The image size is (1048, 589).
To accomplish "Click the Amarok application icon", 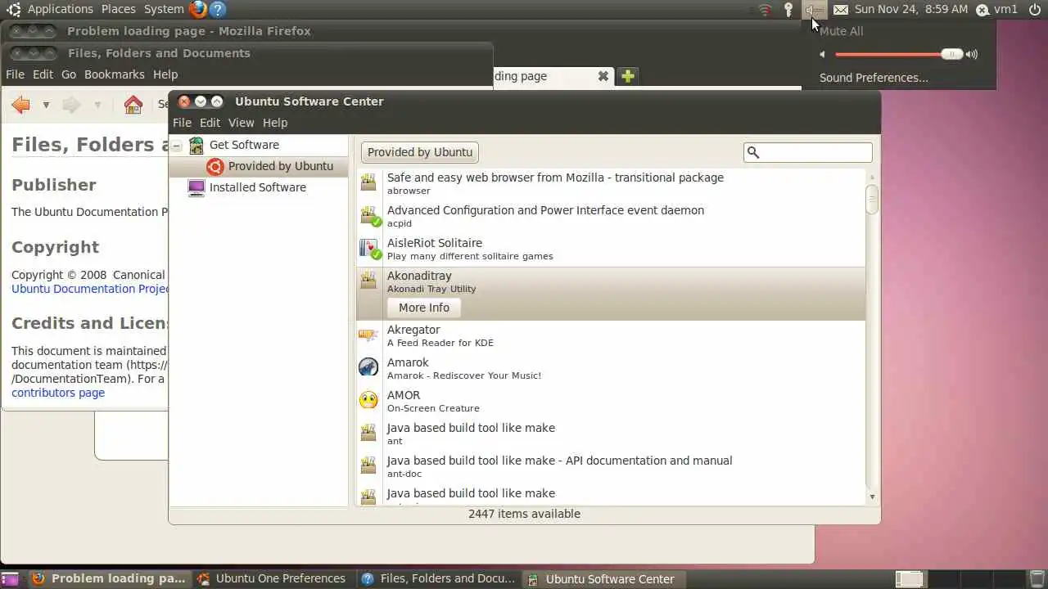I will click(x=368, y=366).
